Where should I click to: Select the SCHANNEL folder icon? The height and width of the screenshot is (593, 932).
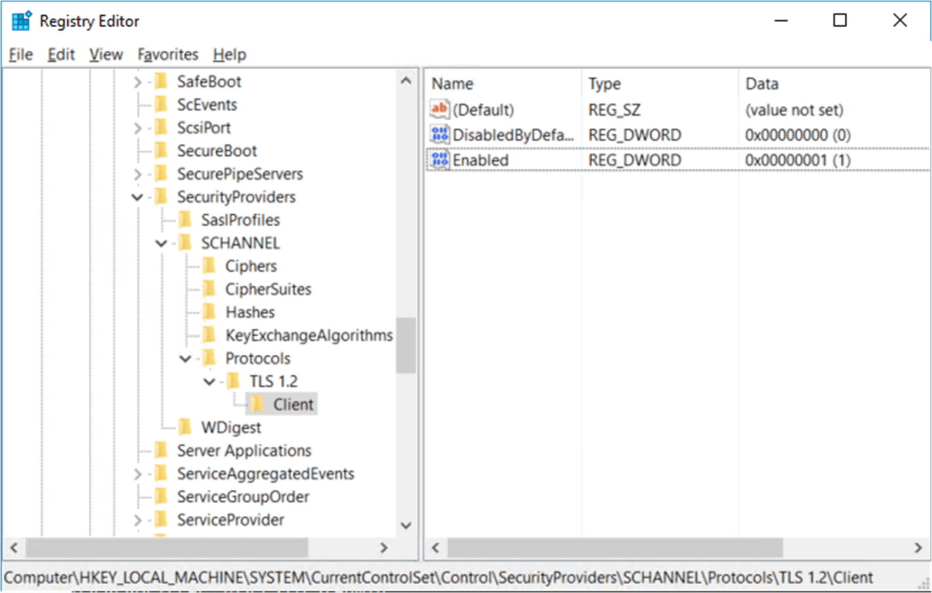184,243
